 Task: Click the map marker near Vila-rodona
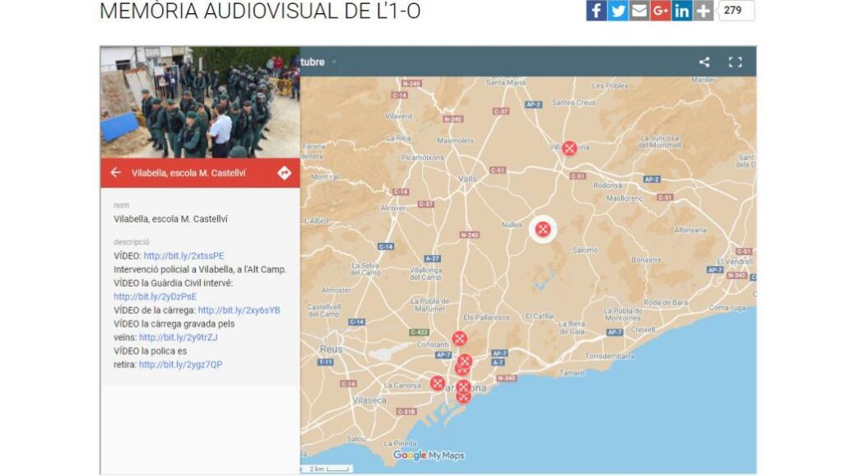pyautogui.click(x=569, y=148)
